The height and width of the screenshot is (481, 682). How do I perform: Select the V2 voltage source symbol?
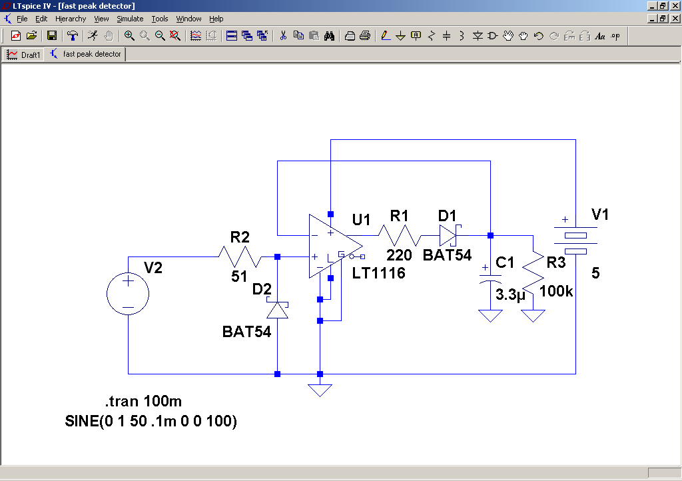[x=128, y=294]
